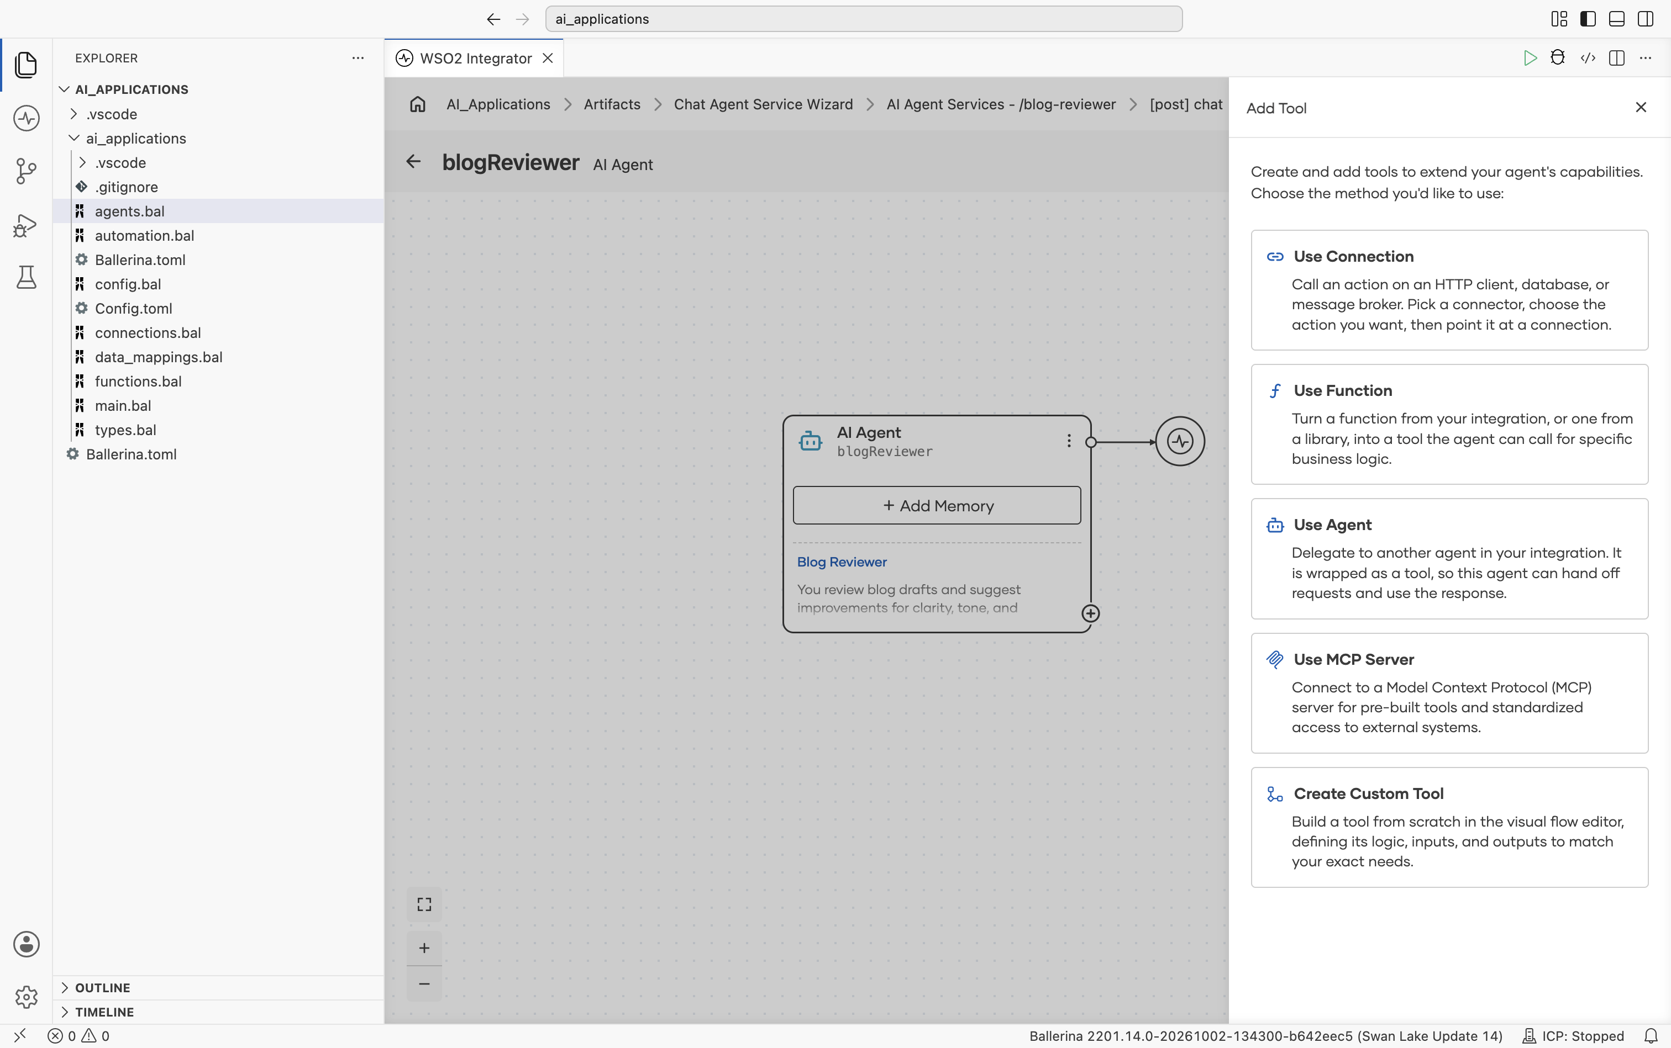Open AI Agent Services - /blog-reviewer breadcrumb

pos(1001,104)
